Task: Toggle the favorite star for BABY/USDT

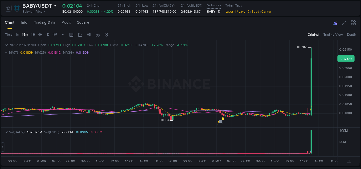Action: [8, 8]
